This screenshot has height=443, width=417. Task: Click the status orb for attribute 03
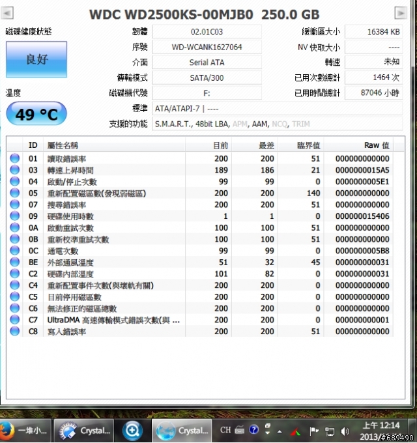click(15, 170)
